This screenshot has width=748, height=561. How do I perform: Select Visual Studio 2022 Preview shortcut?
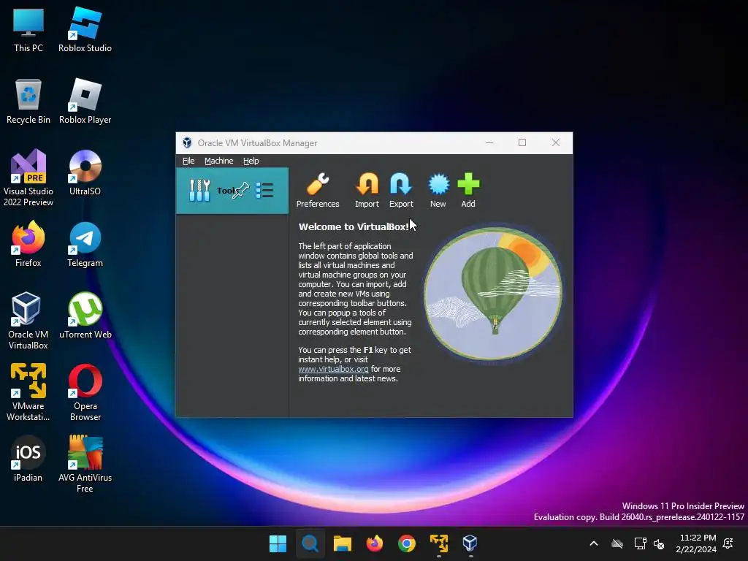28,178
